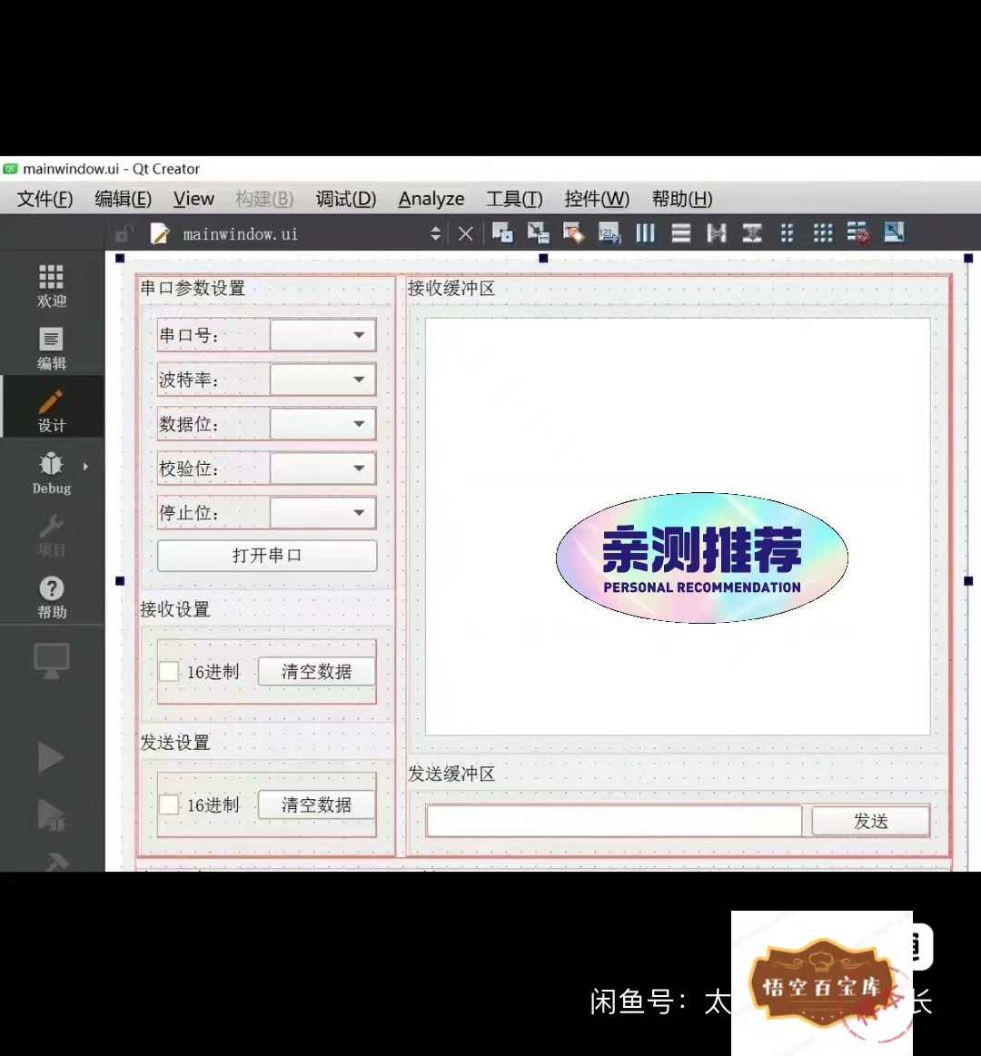Open the 校验位 combo box
The image size is (981, 1056).
click(x=322, y=468)
